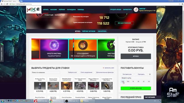Expand Дополнительные фильтры
The image size is (184, 103).
click(x=105, y=72)
